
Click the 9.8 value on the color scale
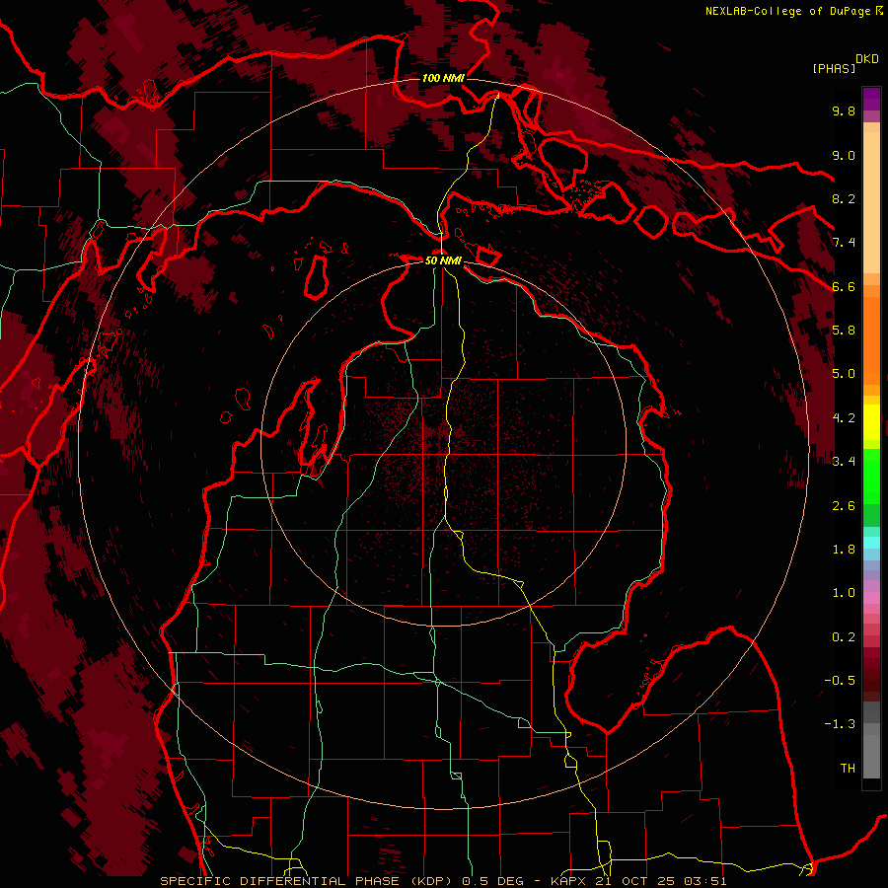844,111
